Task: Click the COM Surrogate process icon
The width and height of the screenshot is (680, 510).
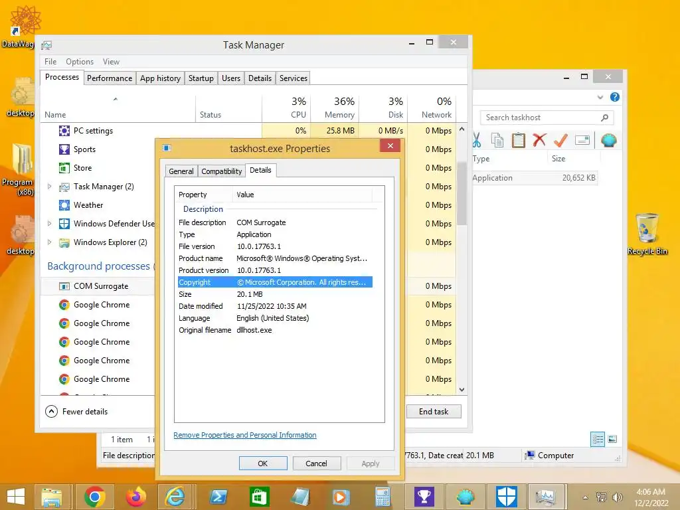Action: (x=64, y=286)
